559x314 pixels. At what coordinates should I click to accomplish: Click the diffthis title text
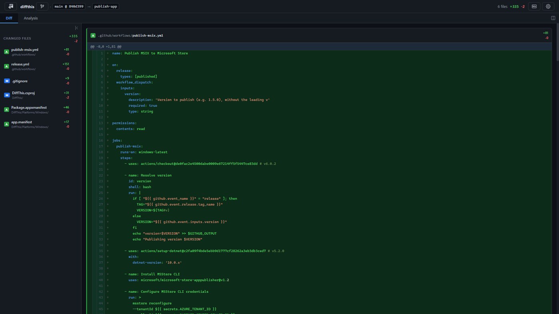point(27,6)
